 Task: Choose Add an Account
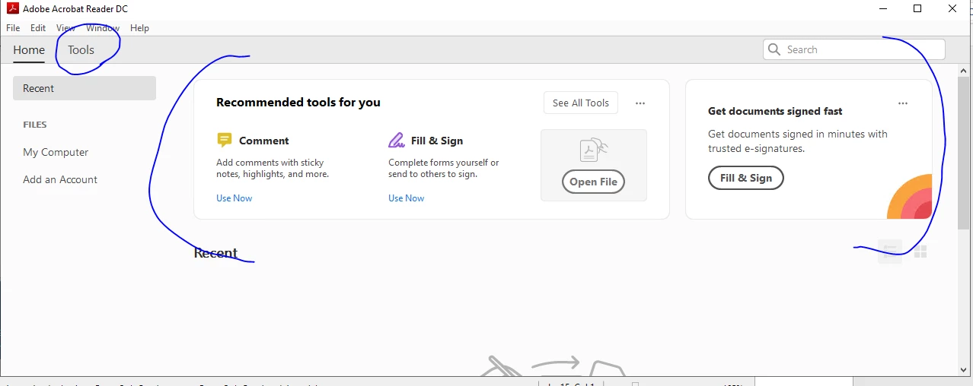coord(60,179)
